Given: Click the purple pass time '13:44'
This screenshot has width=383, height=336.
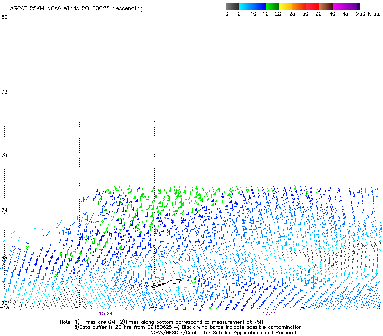Looking at the screenshot, I should point(270,314).
